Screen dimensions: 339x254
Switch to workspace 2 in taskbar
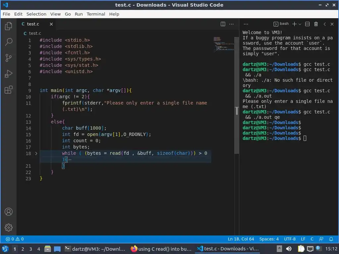click(23, 249)
